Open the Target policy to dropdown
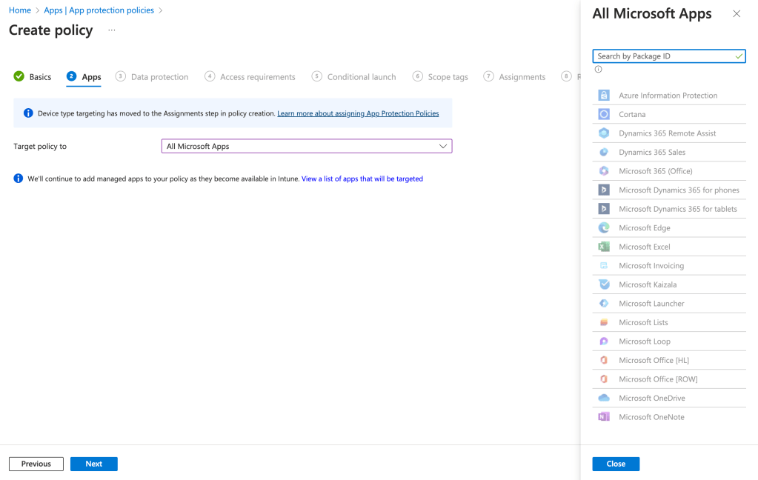 [x=306, y=147]
